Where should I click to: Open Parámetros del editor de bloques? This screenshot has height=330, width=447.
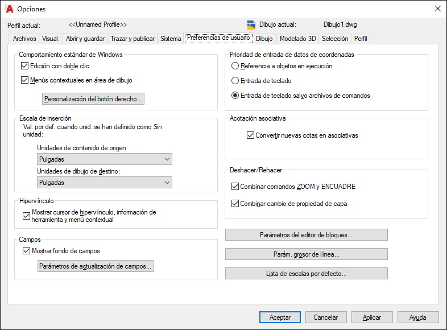coord(306,235)
